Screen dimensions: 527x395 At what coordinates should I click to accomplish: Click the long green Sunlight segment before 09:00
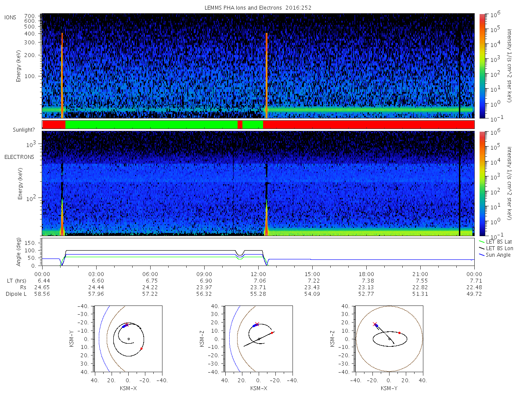[152, 125]
